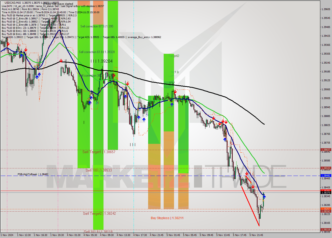Viewport: 332px width, 238px height.
Task: Click the 'Sell 161.8 | 1.38118' label
Action: pos(98,232)
